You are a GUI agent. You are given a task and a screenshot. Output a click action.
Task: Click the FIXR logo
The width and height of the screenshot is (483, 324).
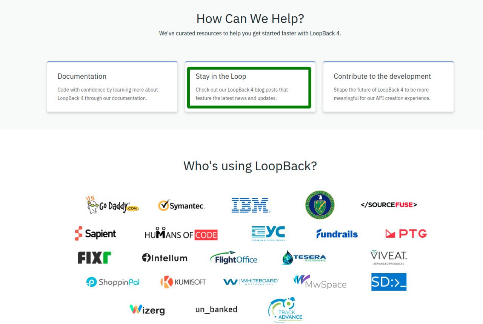95,258
